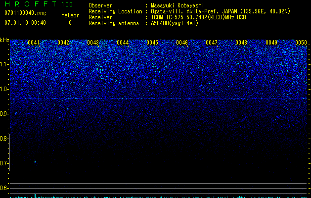Select the filename 0701100040.png
Viewport: 311px width, 198px height.
coord(25,13)
